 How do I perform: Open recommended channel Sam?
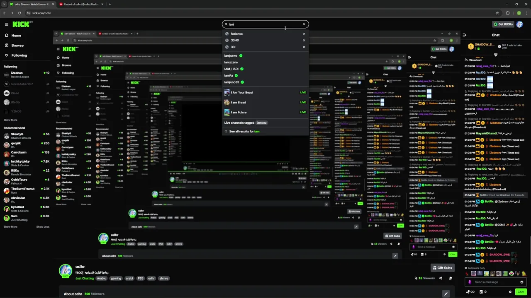tap(27, 218)
